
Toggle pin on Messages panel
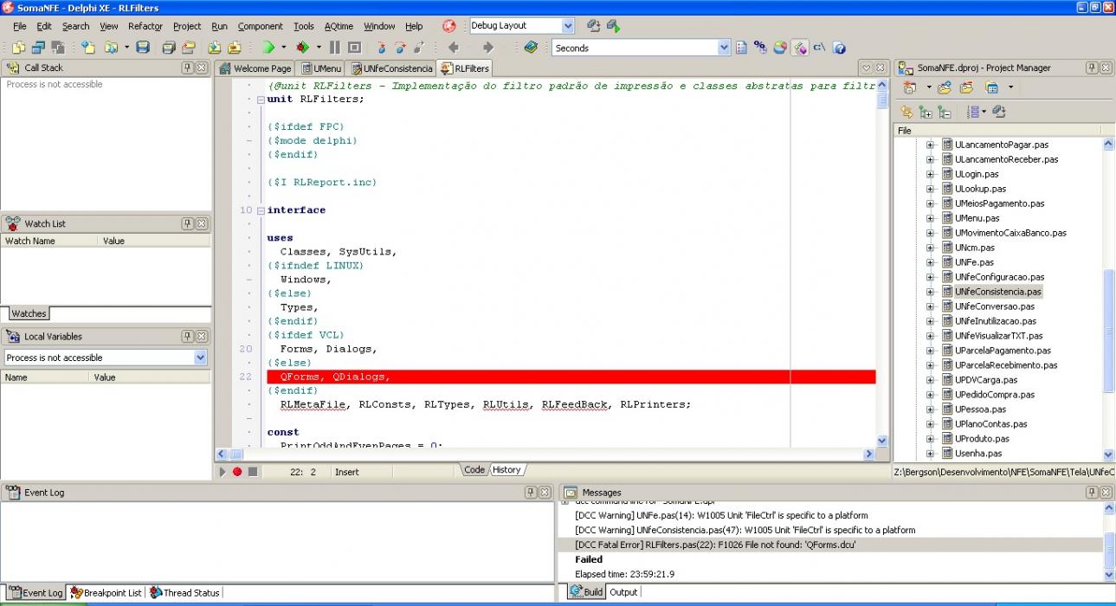[x=1093, y=492]
